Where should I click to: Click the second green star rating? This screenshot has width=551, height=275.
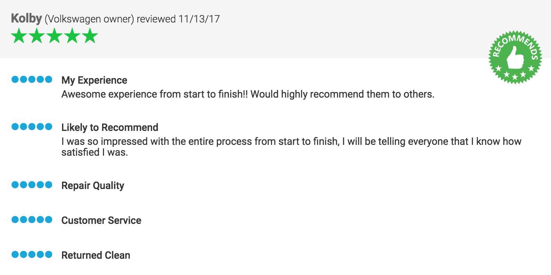[37, 36]
